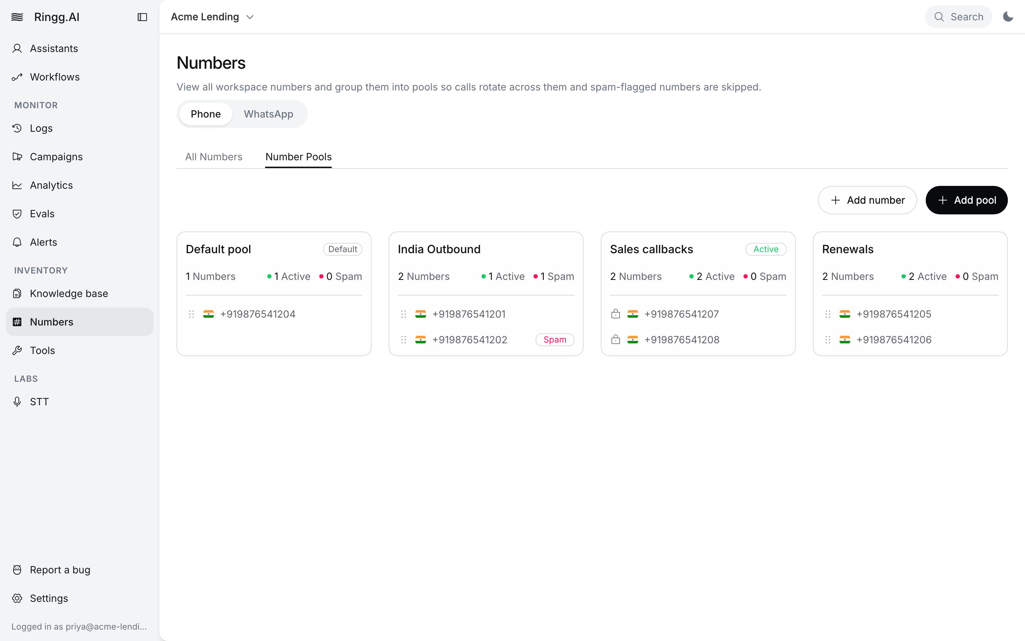Image resolution: width=1025 pixels, height=641 pixels.
Task: Click the drag handle for +919876541201
Action: point(404,314)
